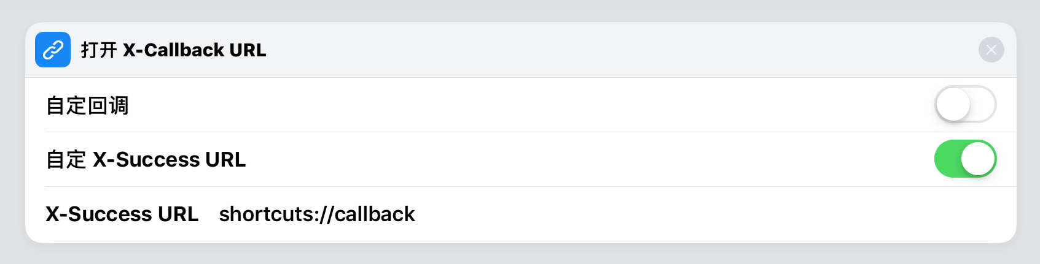The height and width of the screenshot is (264, 1040).
Task: Remove the action with the X button
Action: tap(991, 50)
